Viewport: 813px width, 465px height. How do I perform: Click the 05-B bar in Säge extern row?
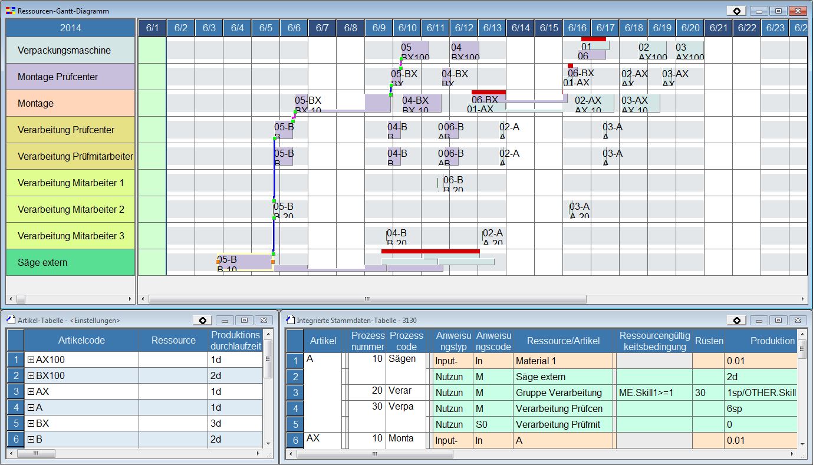pos(244,262)
